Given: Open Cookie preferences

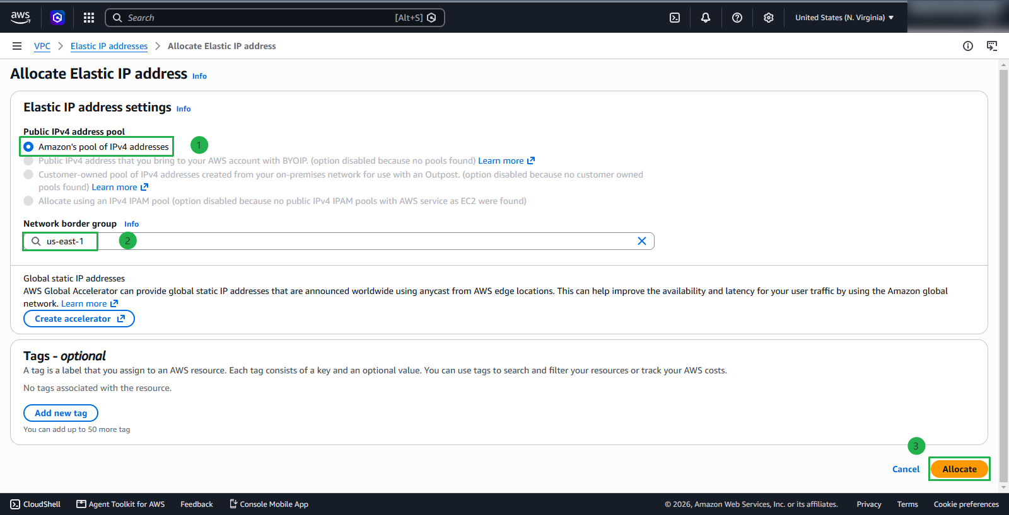Looking at the screenshot, I should pyautogui.click(x=966, y=504).
